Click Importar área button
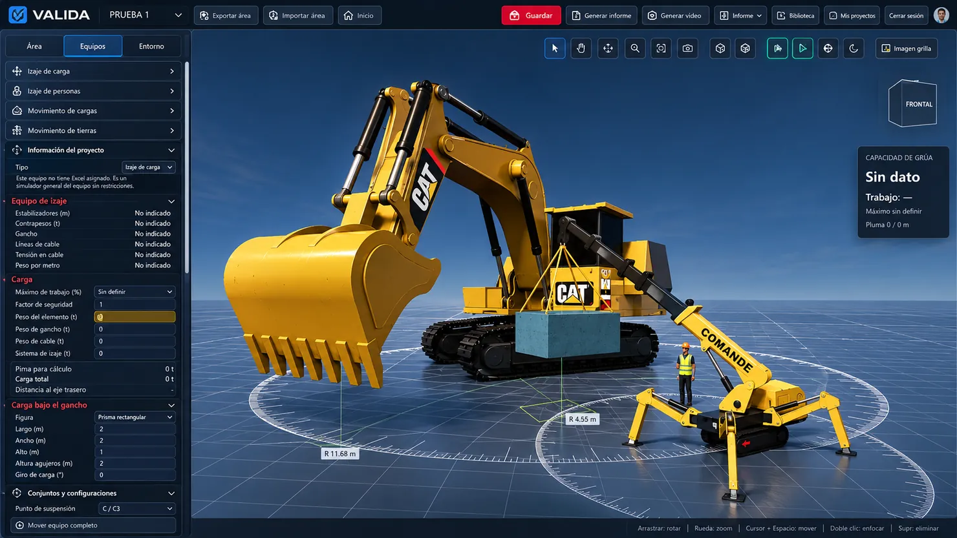Viewport: 957px width, 538px height. (x=298, y=16)
